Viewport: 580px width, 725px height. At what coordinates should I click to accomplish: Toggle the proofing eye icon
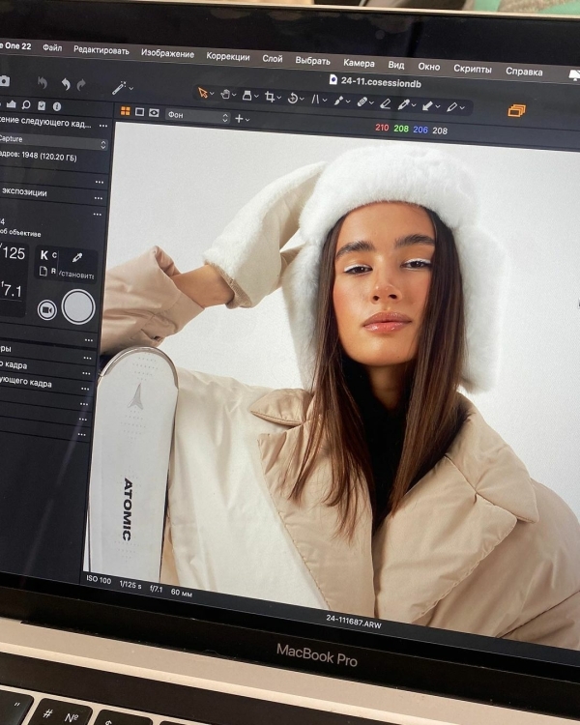point(154,112)
